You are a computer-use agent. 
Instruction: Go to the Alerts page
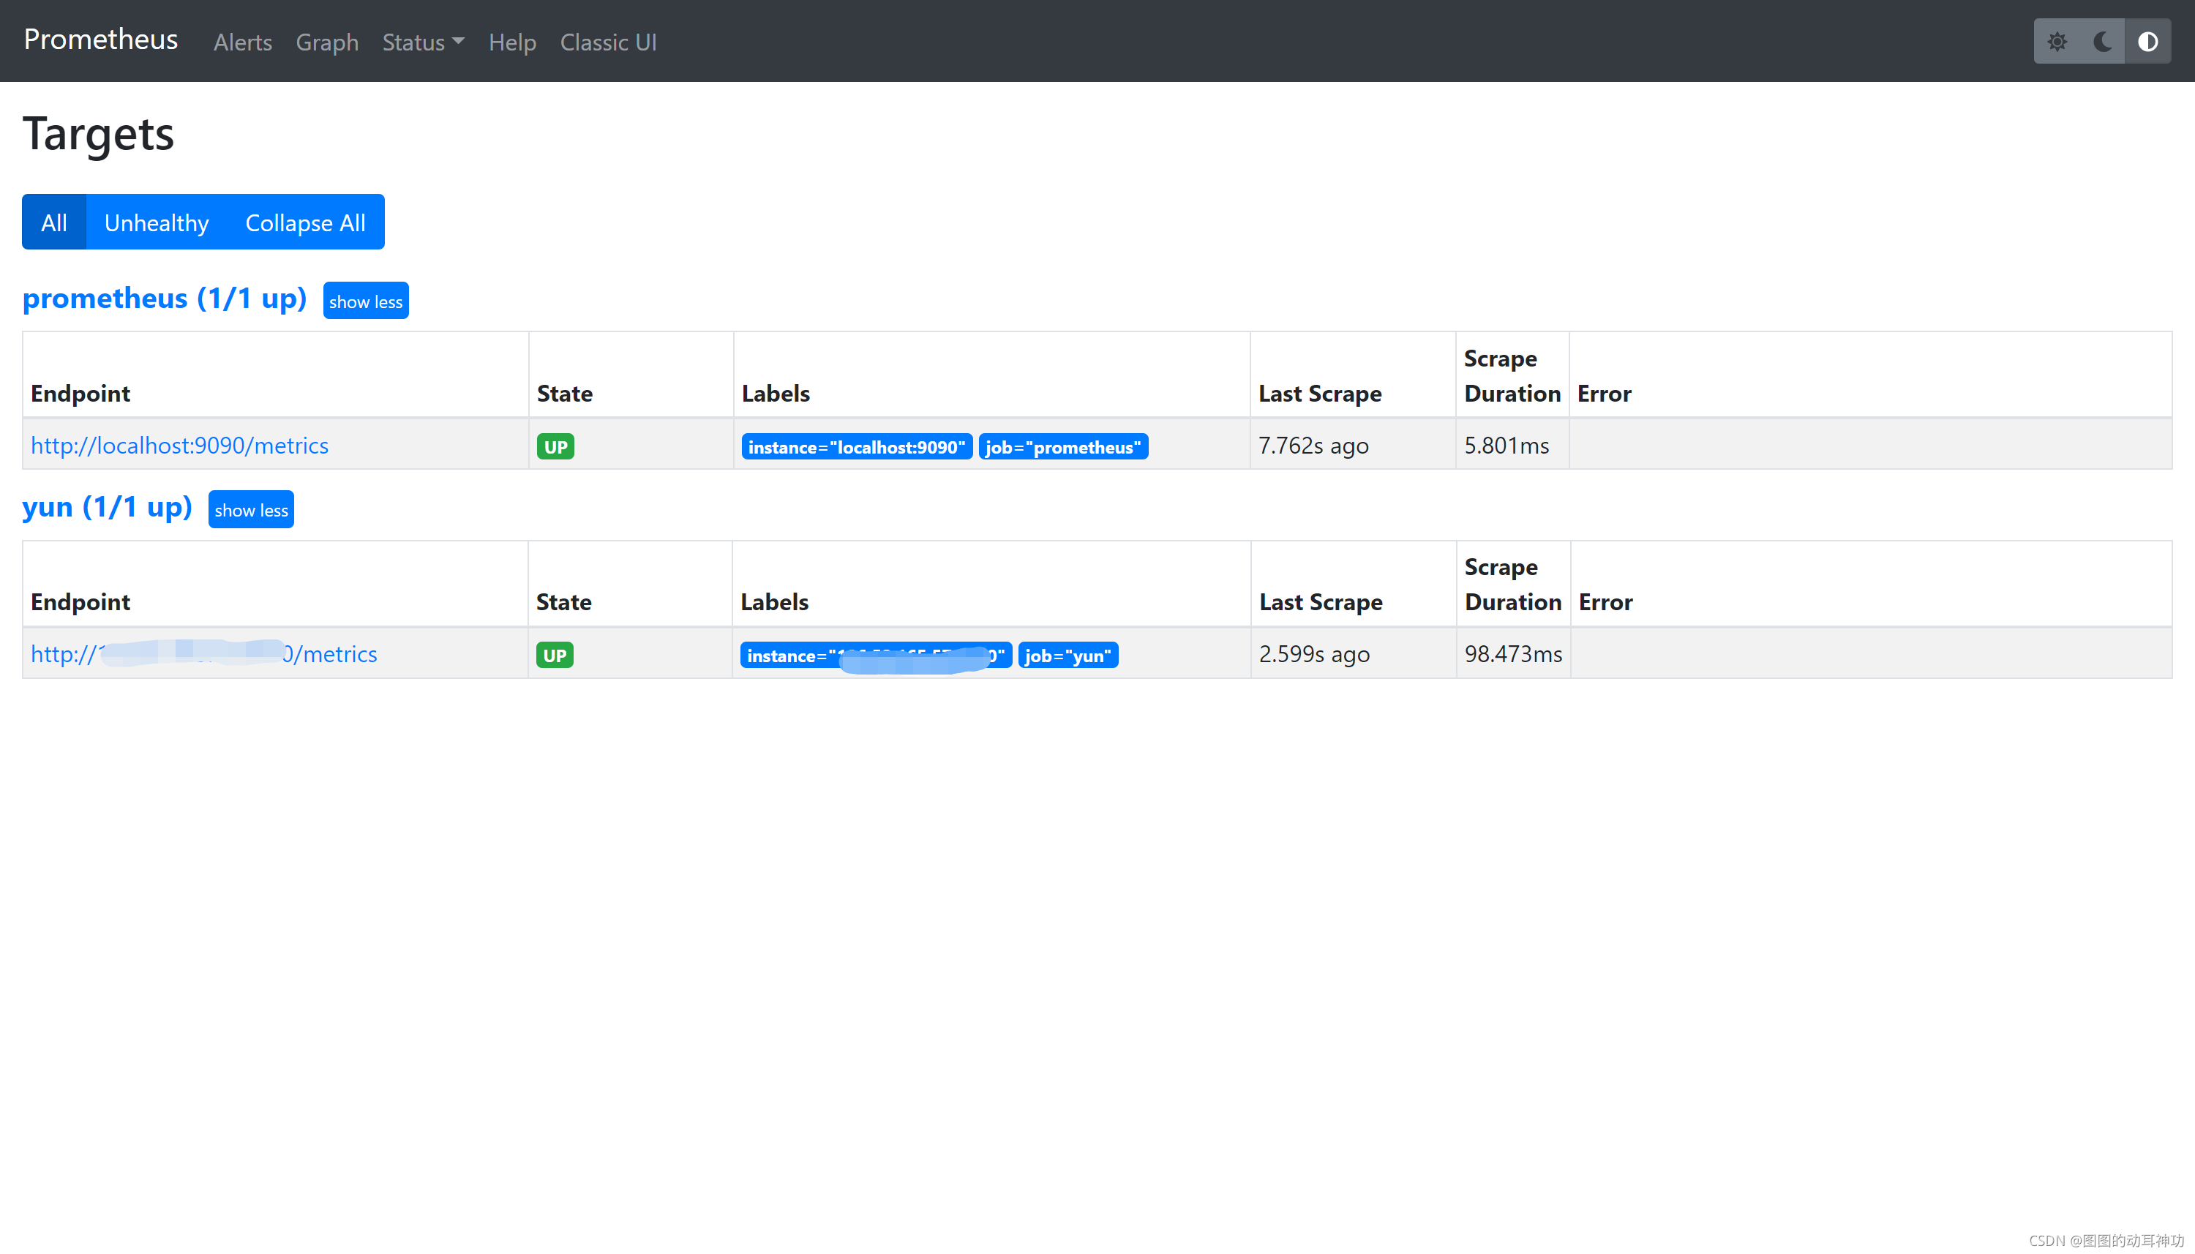pyautogui.click(x=243, y=42)
